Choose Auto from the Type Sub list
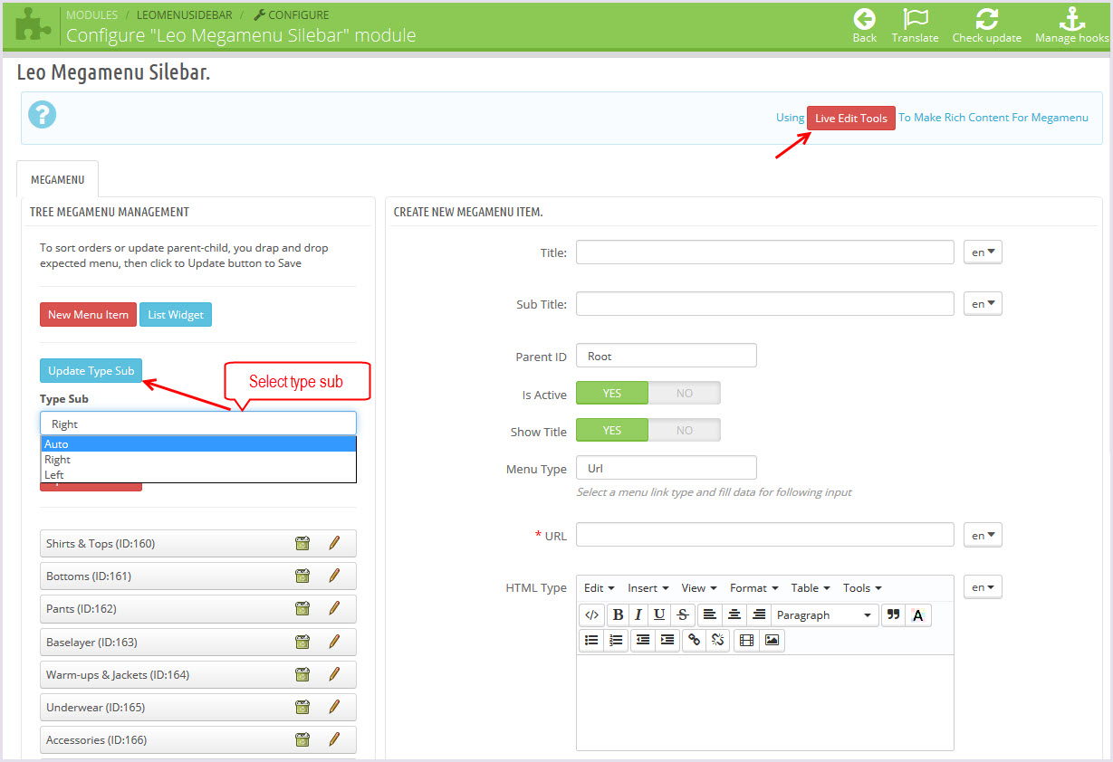Screen dimensions: 1113x762 click(198, 444)
